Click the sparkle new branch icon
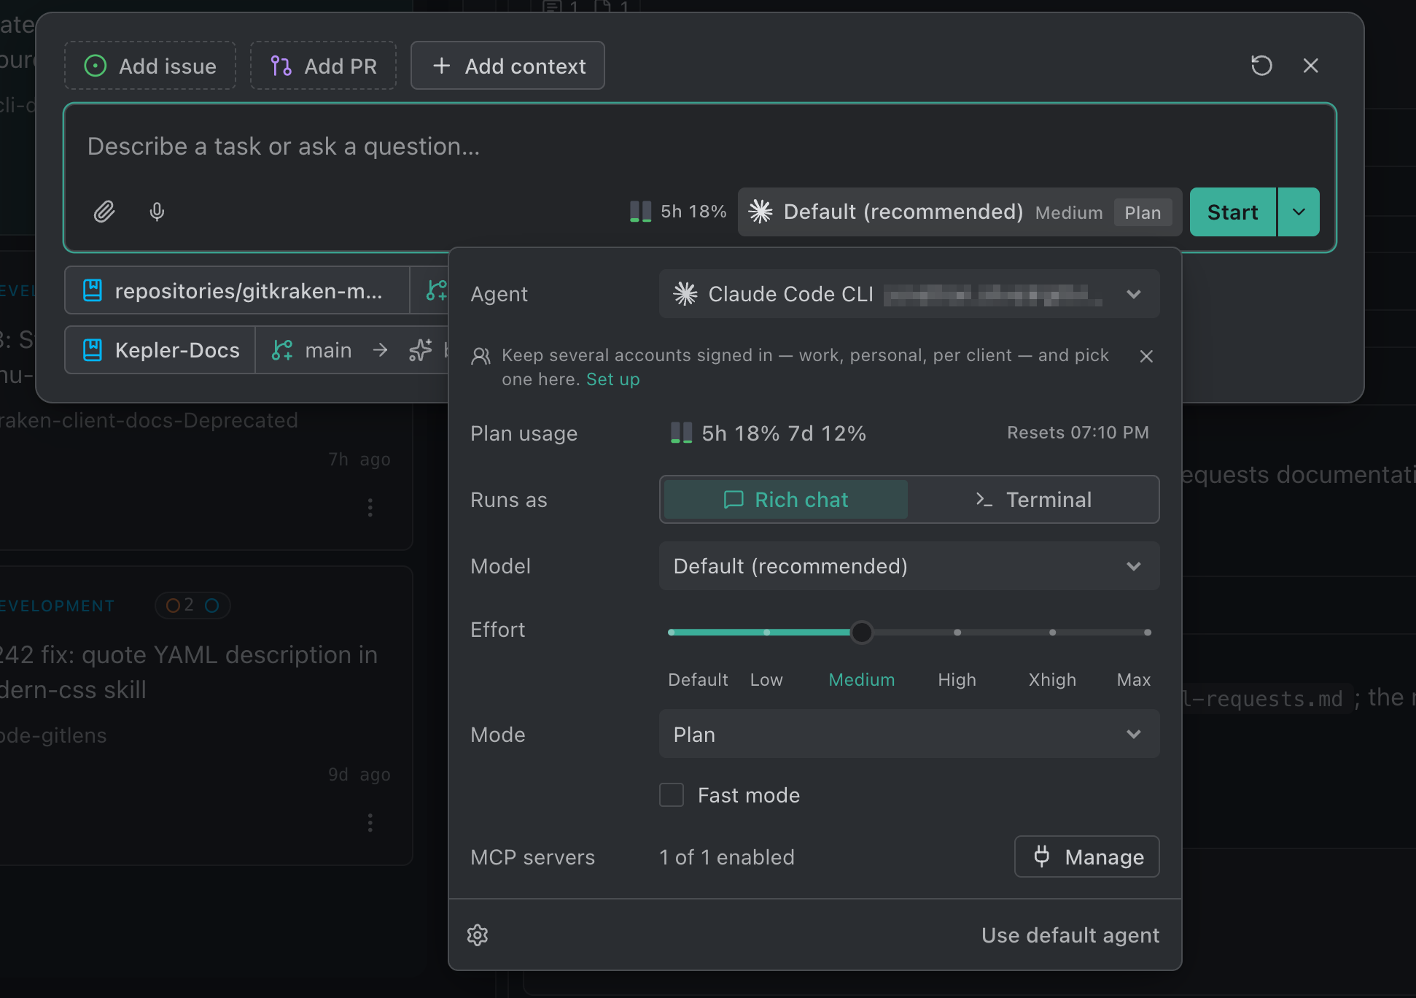 421,350
